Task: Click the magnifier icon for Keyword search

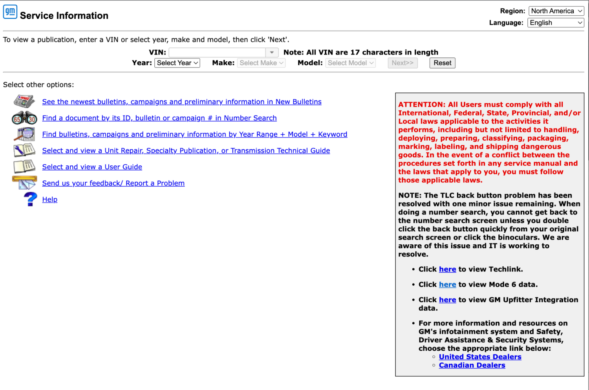Action: pyautogui.click(x=24, y=134)
